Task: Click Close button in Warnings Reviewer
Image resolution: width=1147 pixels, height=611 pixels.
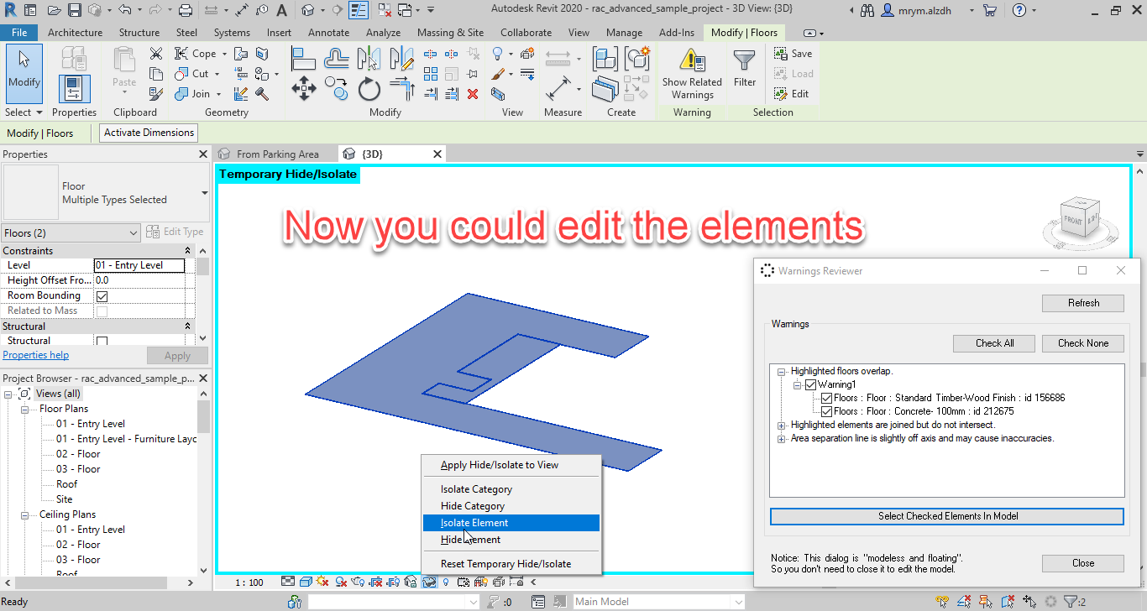Action: [1083, 563]
